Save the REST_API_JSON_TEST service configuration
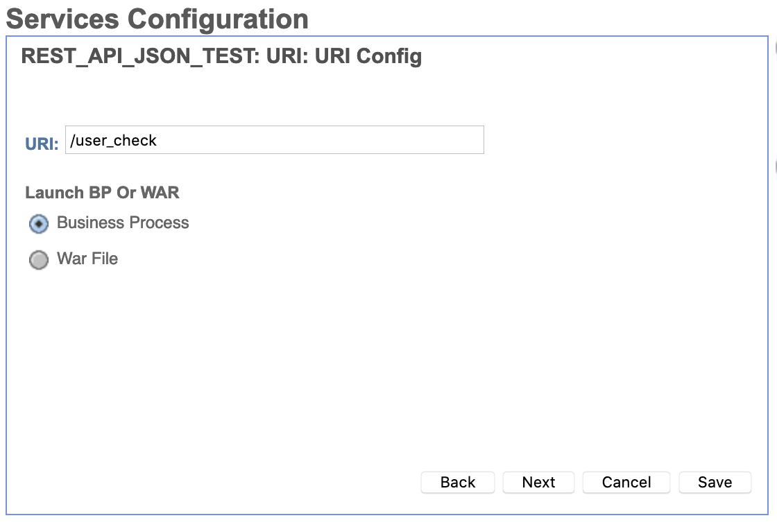This screenshot has width=777, height=527. point(715,482)
